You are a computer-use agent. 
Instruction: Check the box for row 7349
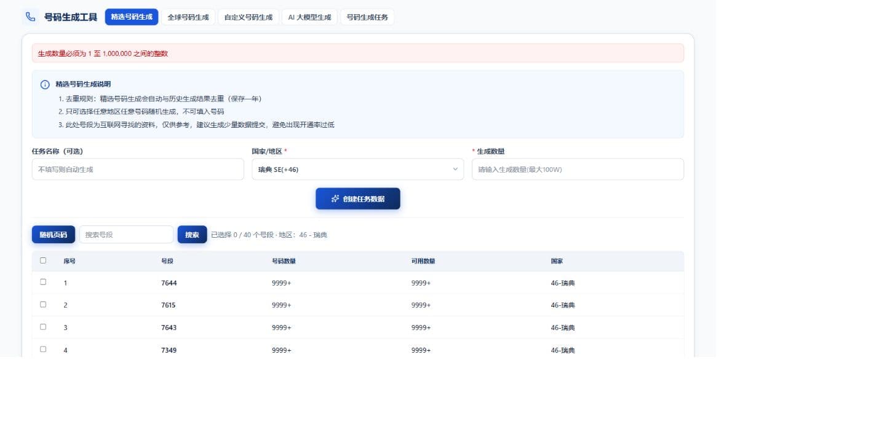[43, 349]
